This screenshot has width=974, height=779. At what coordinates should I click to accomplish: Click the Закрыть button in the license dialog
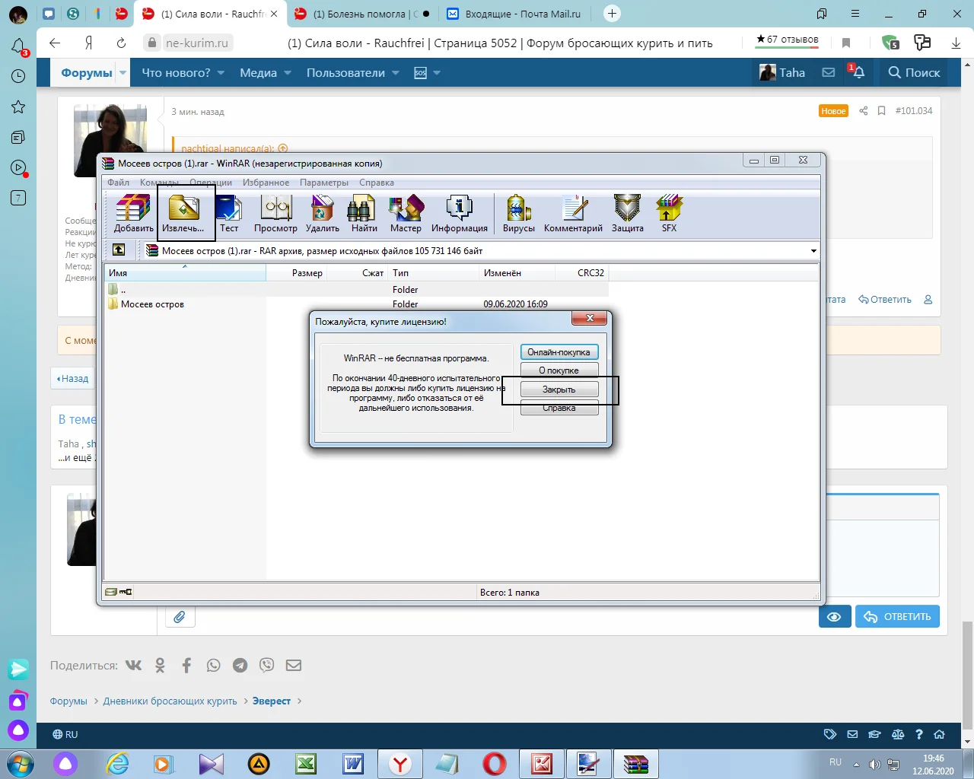559,389
